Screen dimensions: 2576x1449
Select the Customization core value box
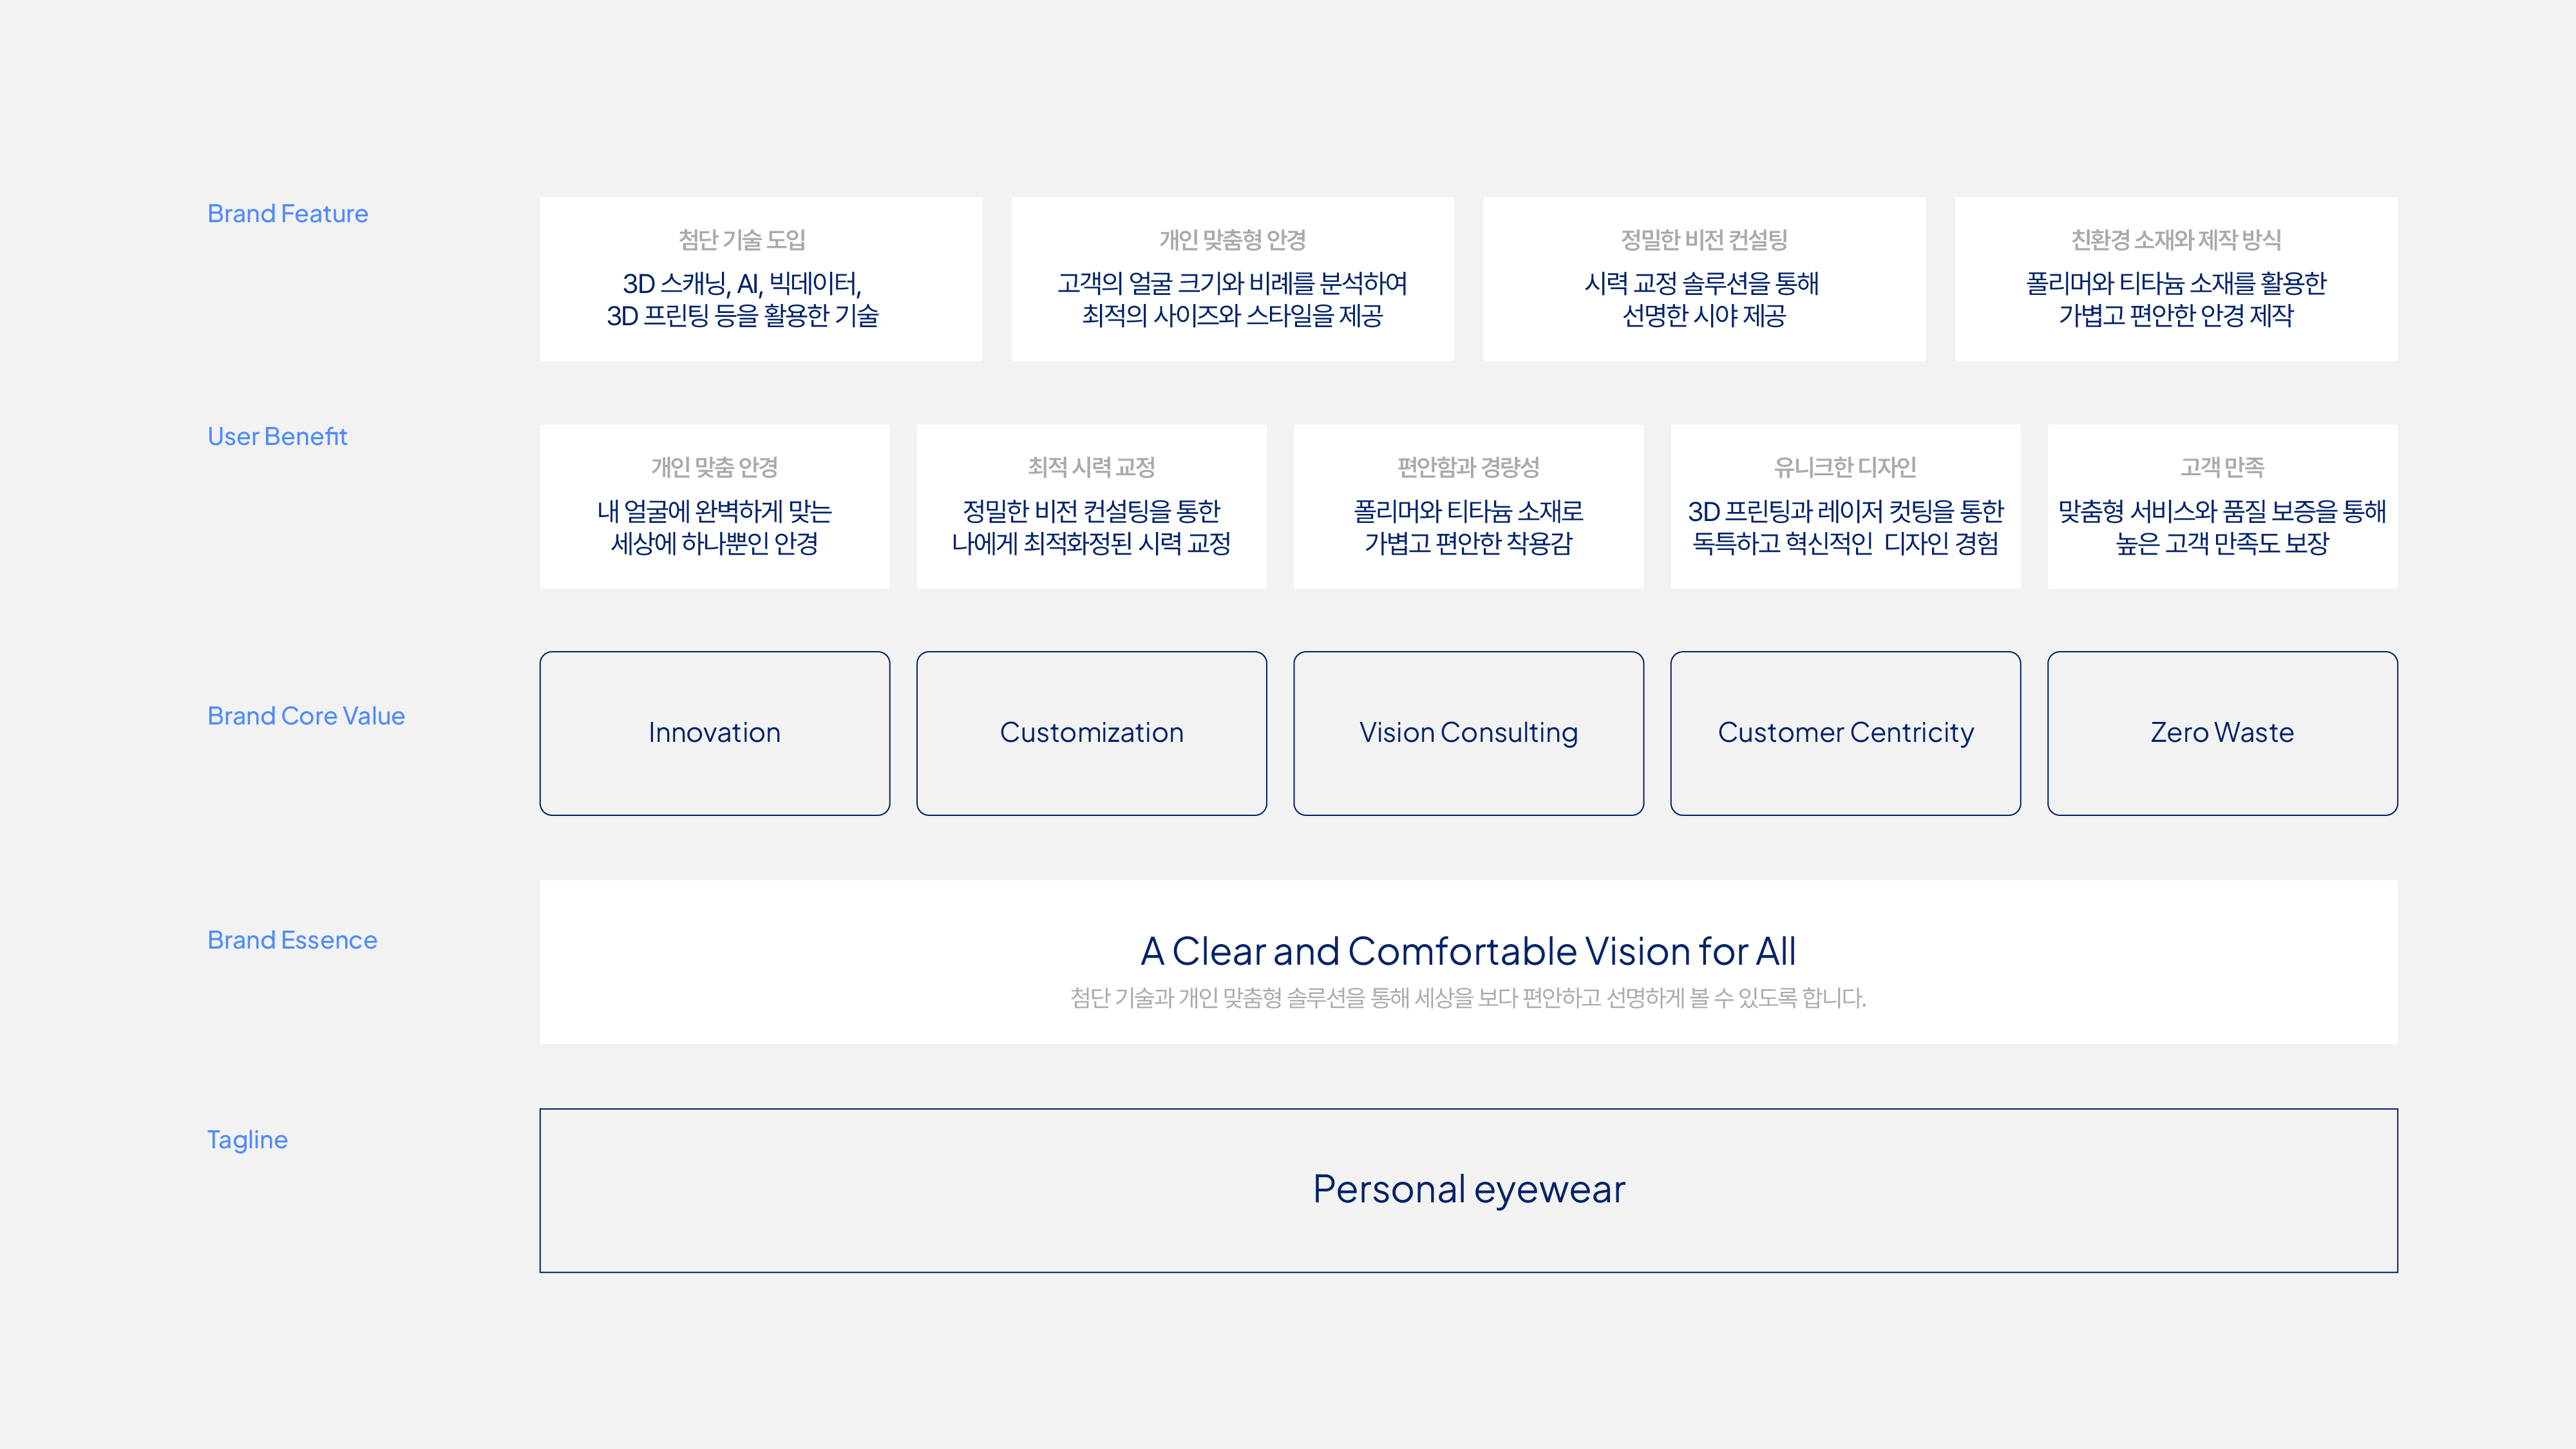point(1091,733)
